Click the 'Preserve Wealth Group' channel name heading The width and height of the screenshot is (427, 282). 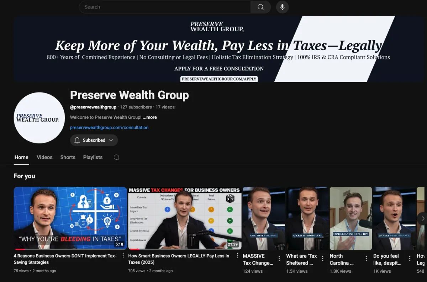pos(130,95)
